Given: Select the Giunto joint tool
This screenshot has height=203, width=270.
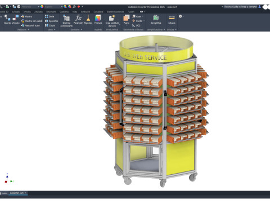Looking at the screenshot, I should tap(7, 20).
